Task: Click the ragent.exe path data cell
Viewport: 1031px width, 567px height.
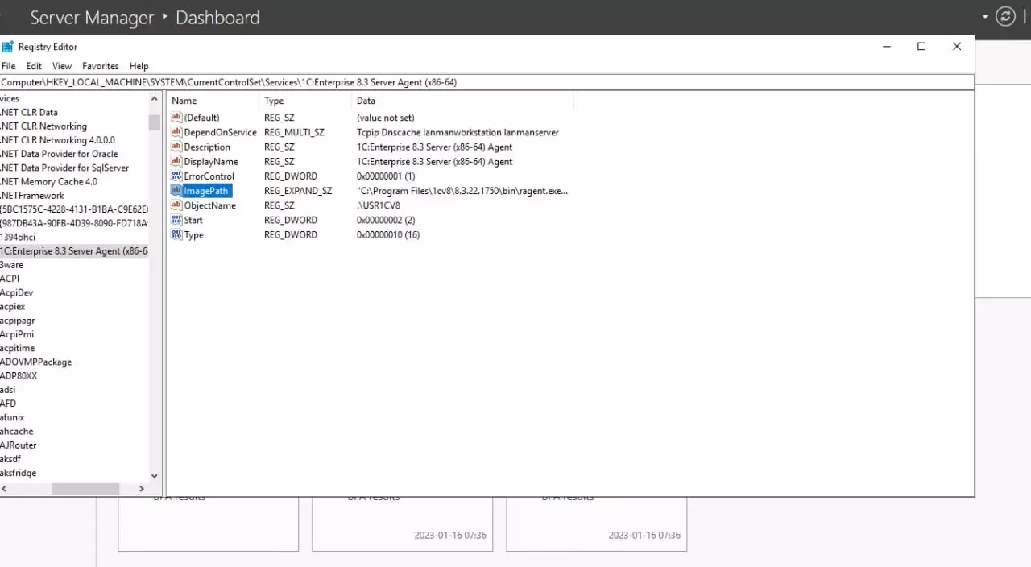Action: [x=462, y=191]
